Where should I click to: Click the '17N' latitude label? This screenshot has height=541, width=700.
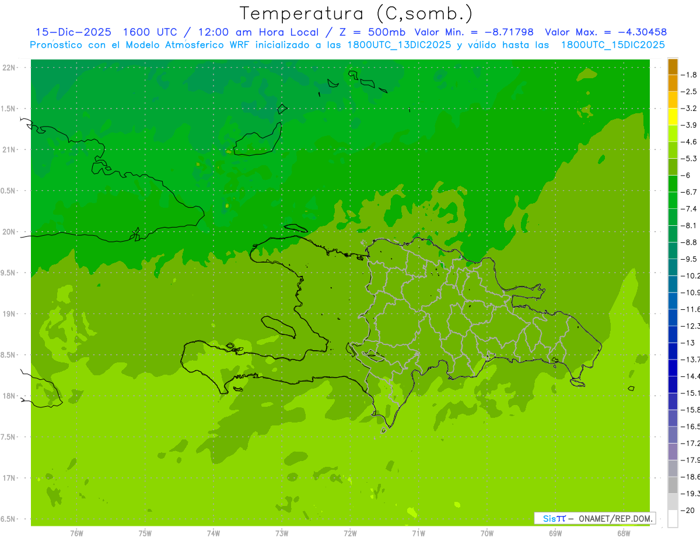8,478
